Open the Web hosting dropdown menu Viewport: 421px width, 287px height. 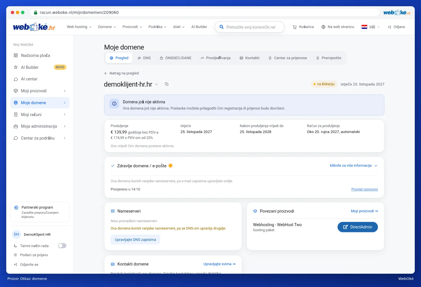pyautogui.click(x=79, y=27)
